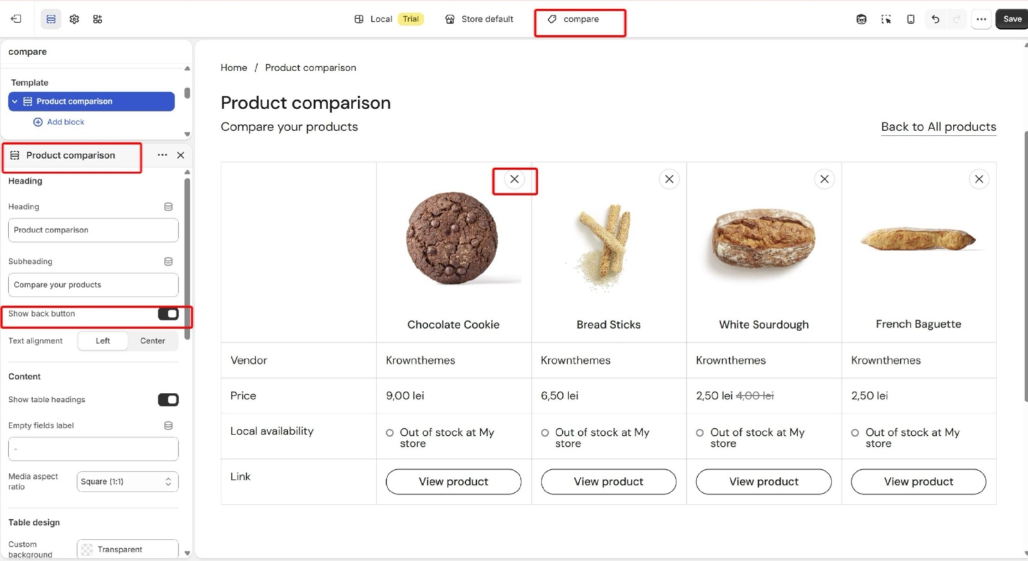This screenshot has height=561, width=1028.
Task: Click Add block under Product comparison
Action: click(59, 122)
